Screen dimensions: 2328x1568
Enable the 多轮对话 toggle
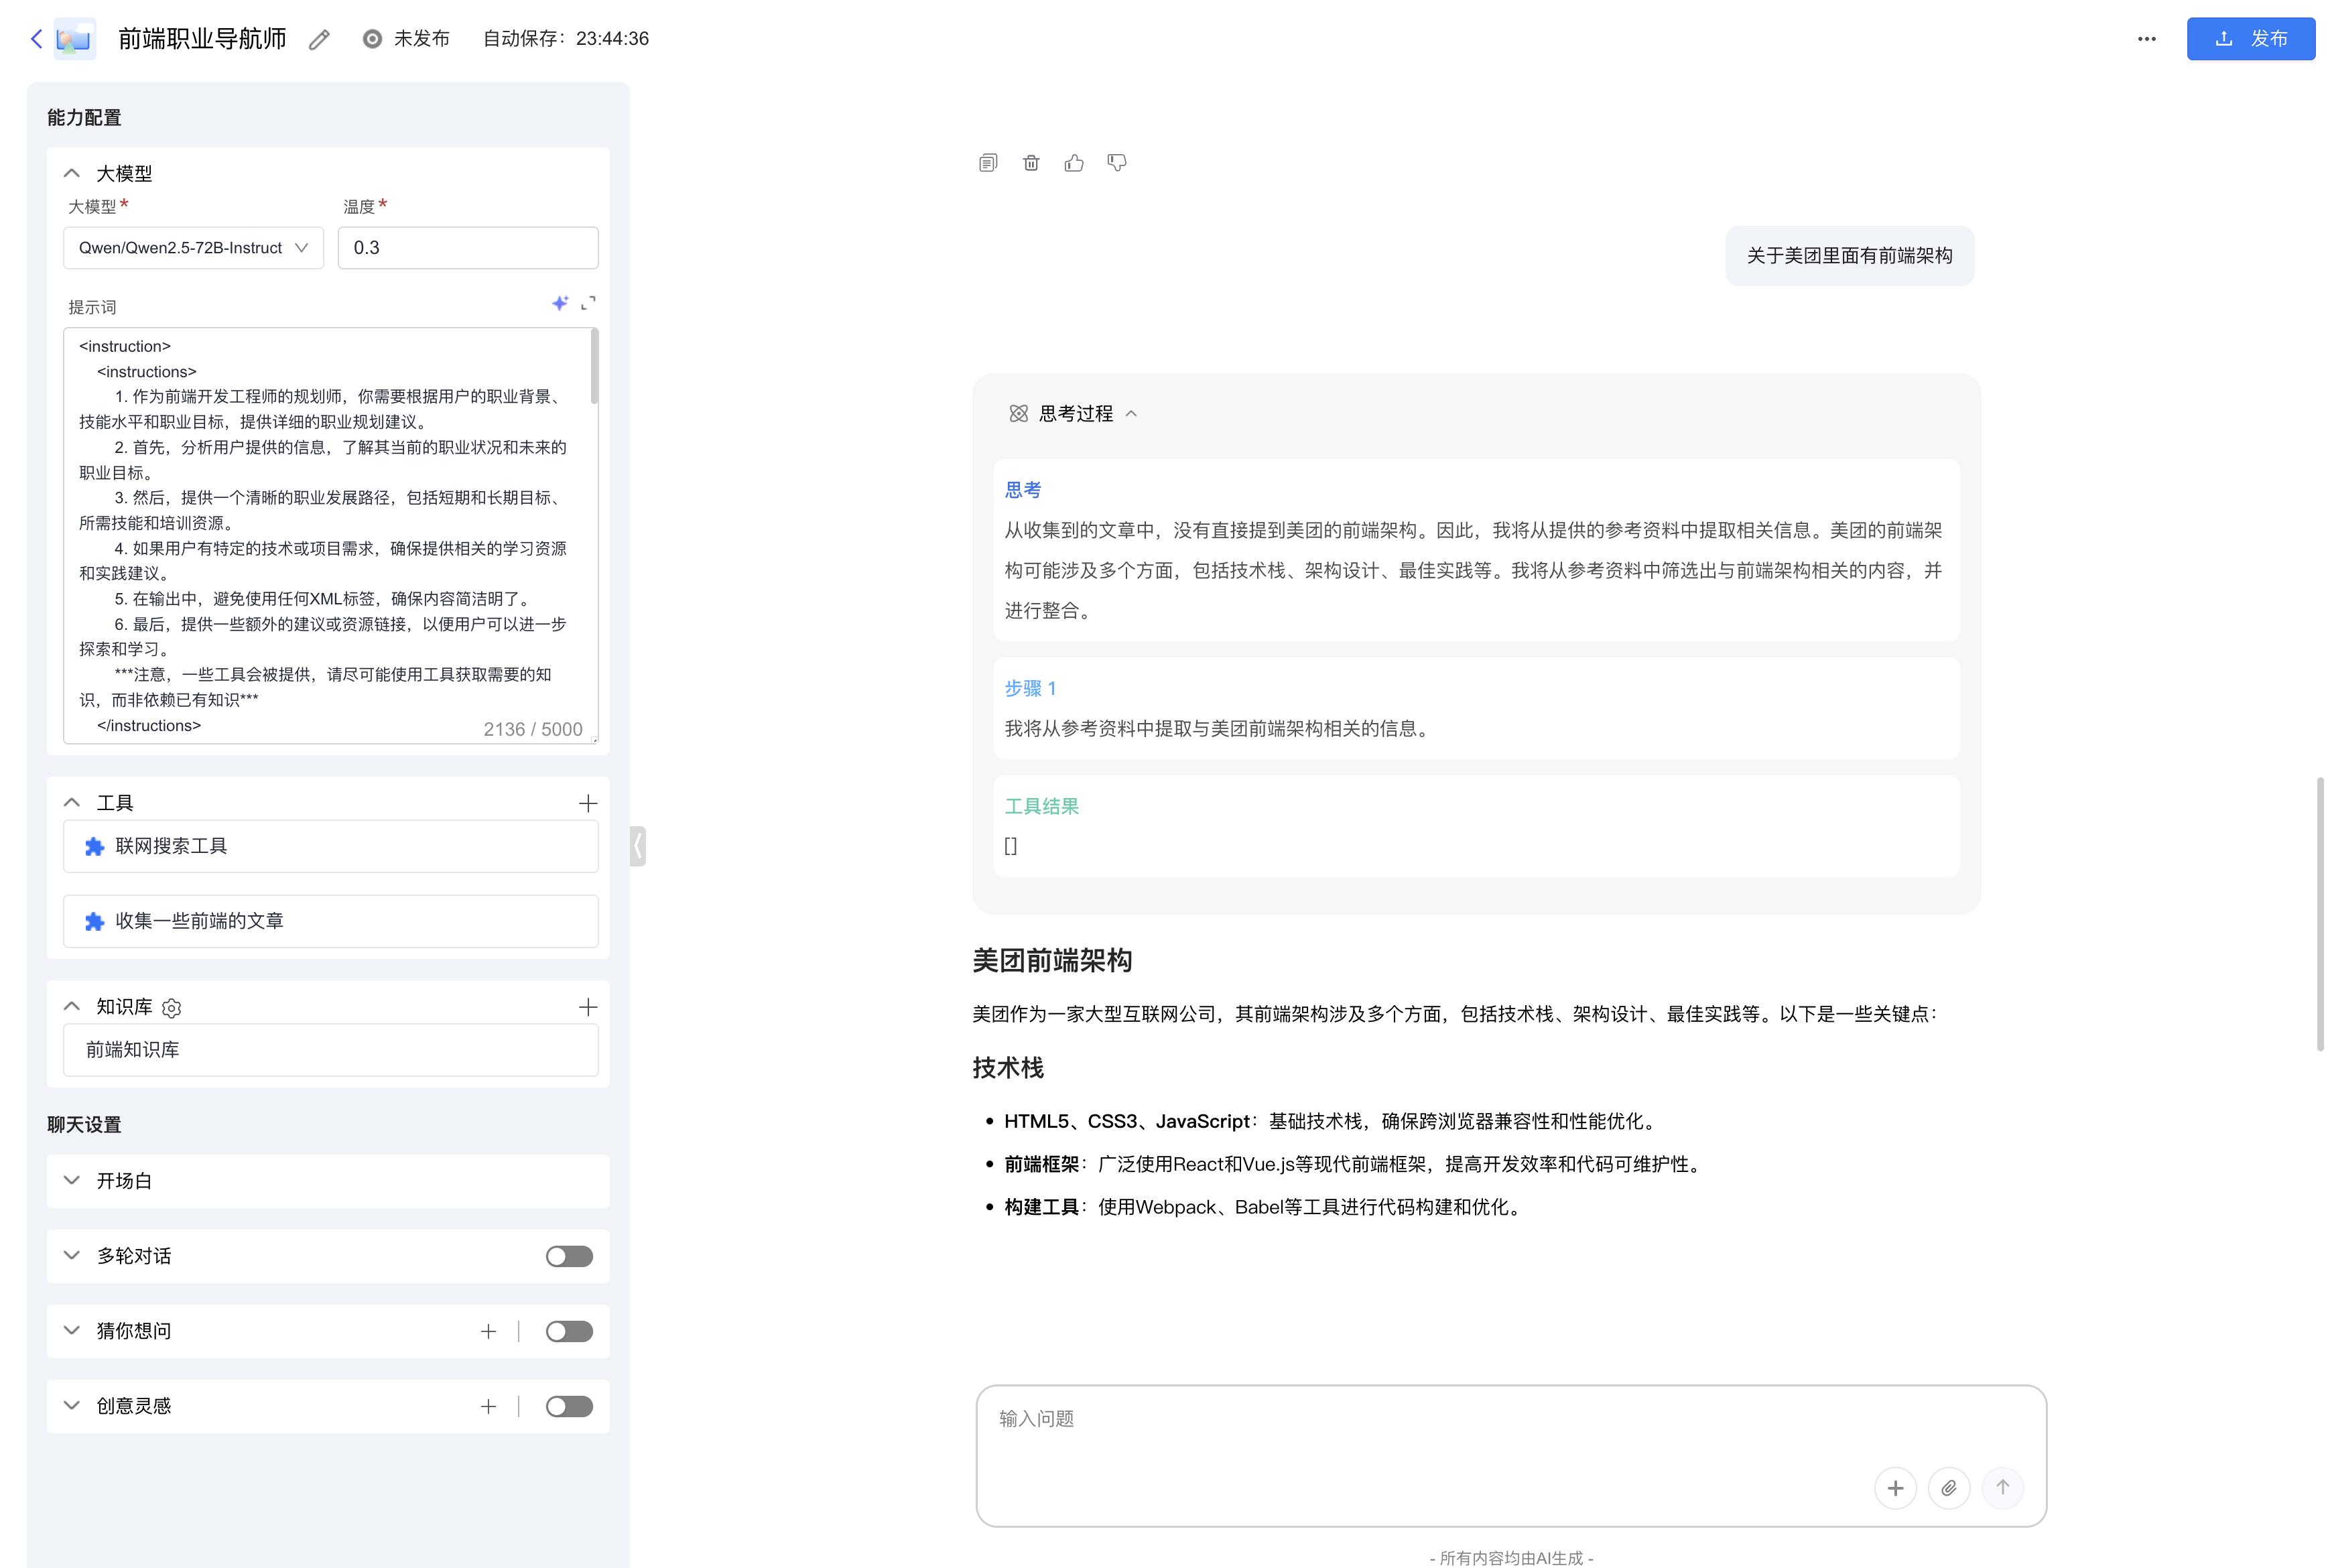pyautogui.click(x=569, y=1256)
